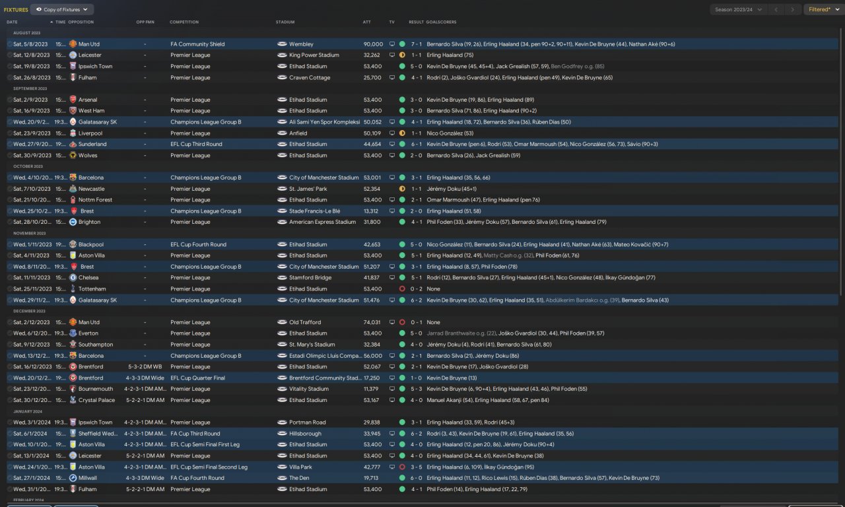This screenshot has height=507, width=845.
Task: Open the Season 2023/24 dropdown
Action: [x=739, y=9]
